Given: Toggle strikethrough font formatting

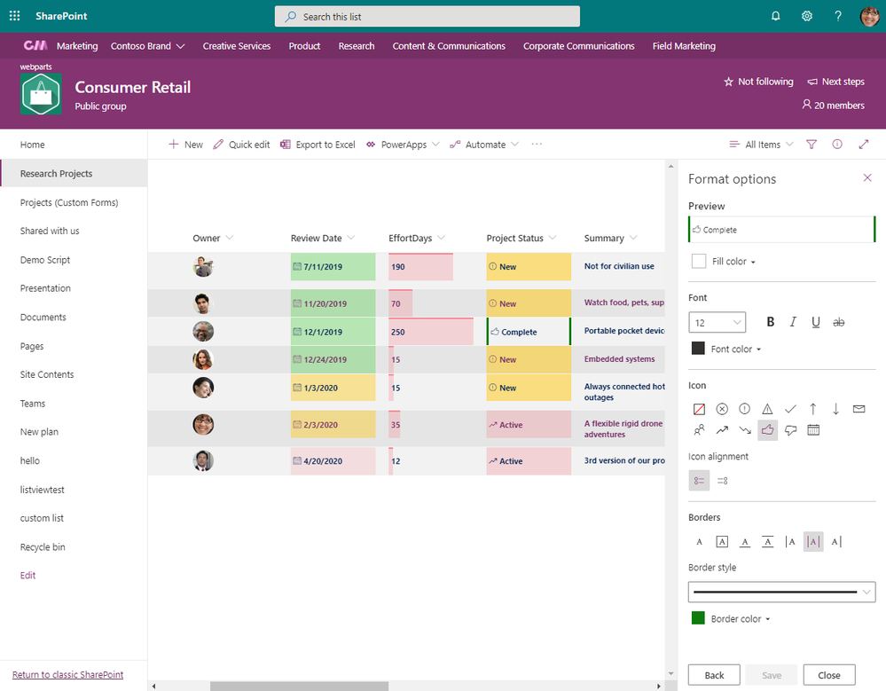Looking at the screenshot, I should (x=838, y=322).
